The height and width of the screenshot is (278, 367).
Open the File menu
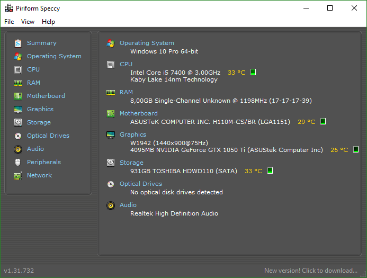click(x=9, y=22)
